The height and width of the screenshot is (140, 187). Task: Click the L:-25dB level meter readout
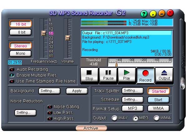pyautogui.click(x=143, y=21)
